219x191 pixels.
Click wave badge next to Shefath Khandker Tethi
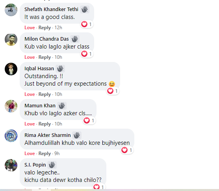click(85, 9)
